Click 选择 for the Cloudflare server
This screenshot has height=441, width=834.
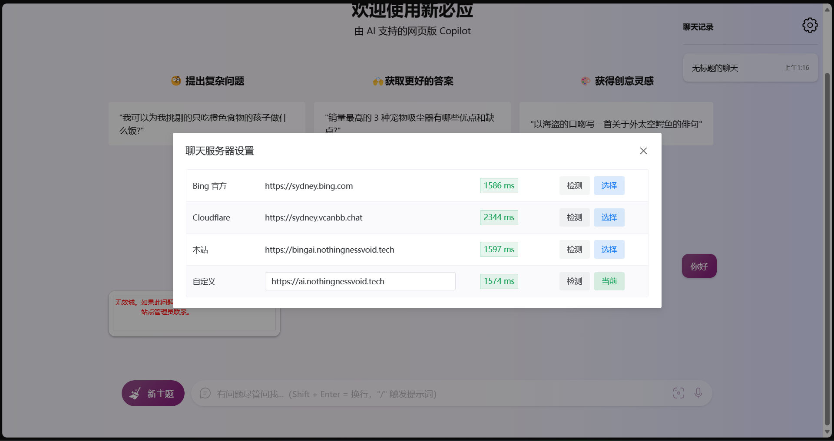tap(609, 217)
